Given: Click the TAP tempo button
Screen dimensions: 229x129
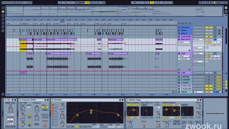Looking at the screenshot, I should (5, 3).
